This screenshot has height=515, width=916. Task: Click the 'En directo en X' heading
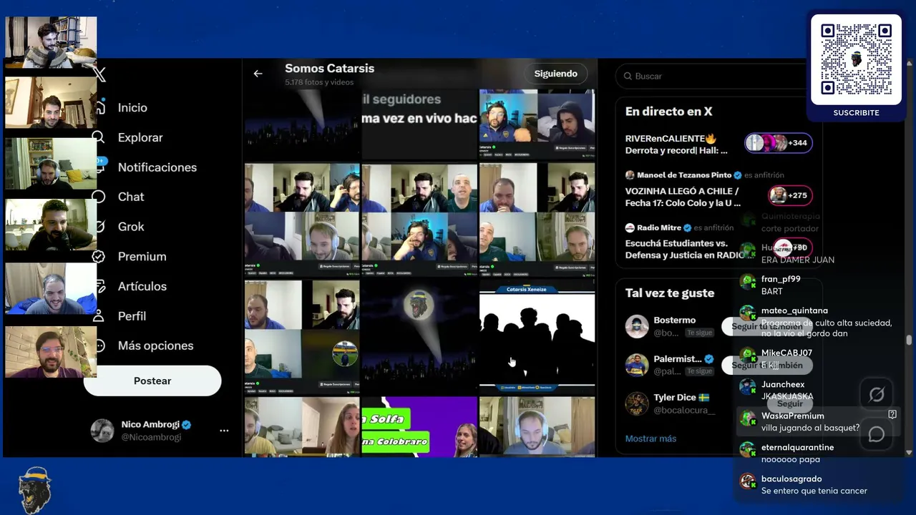(x=668, y=111)
